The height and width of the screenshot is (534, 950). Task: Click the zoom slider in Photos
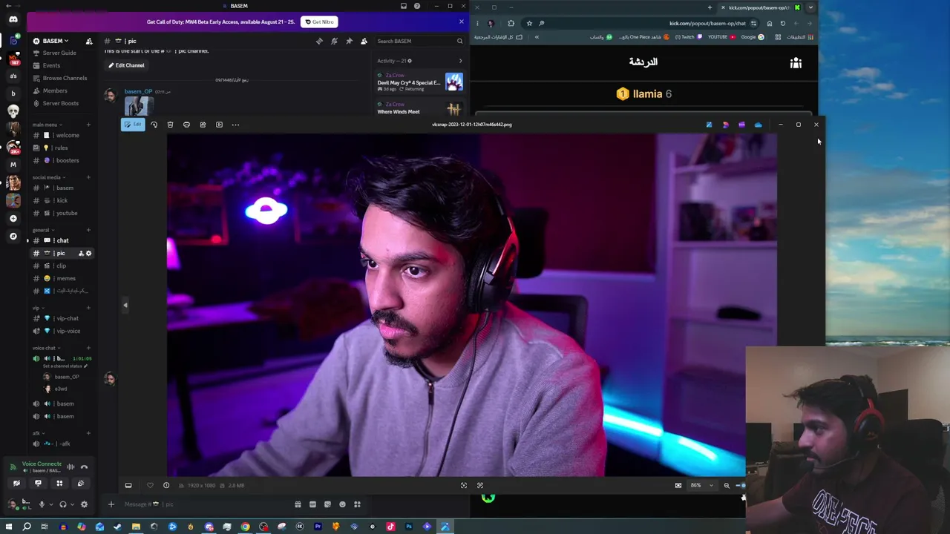pyautogui.click(x=741, y=486)
